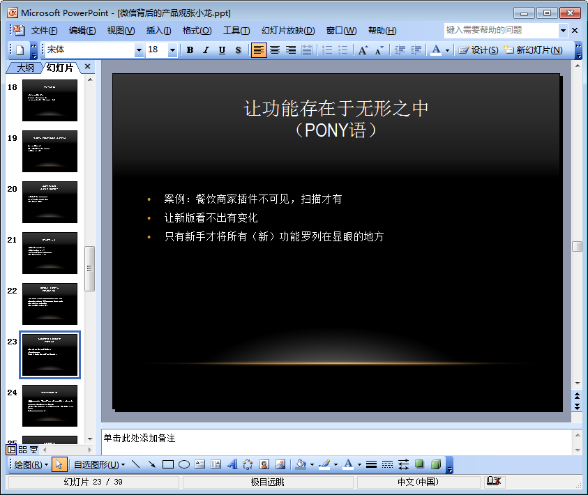
Task: Toggle numbered list formatting
Action: coord(327,49)
